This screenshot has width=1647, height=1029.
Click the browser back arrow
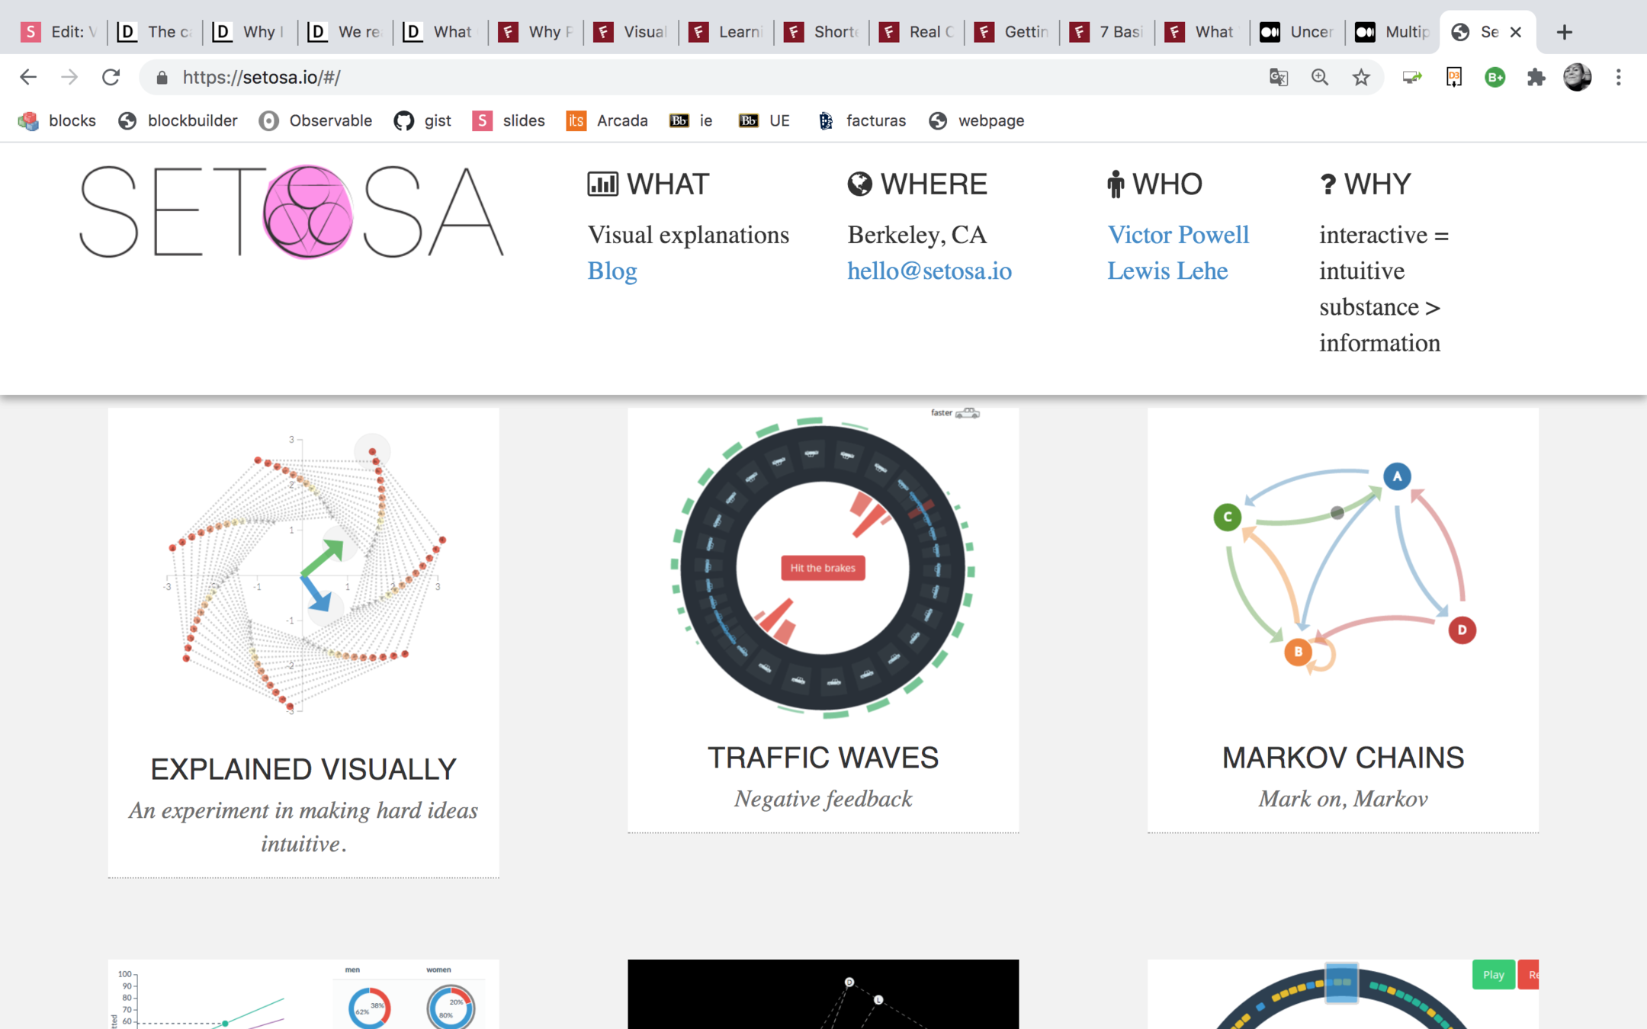(x=28, y=77)
